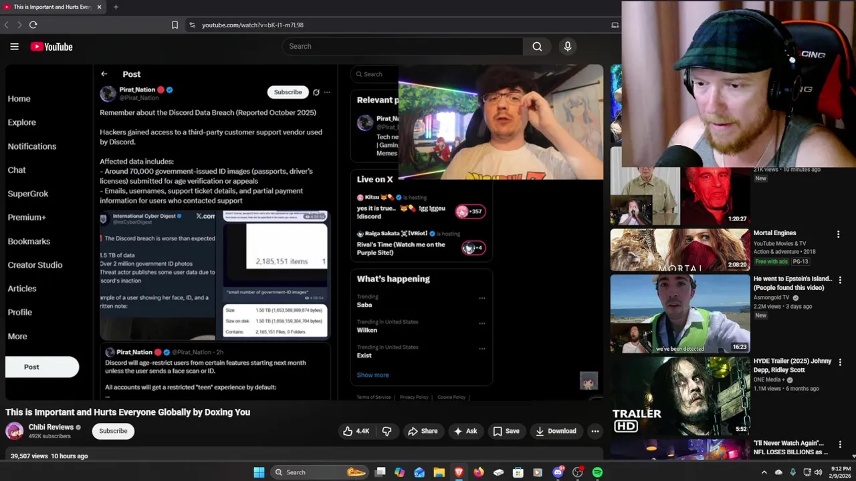856x481 pixels.
Task: Open OBS Studio from taskbar
Action: [x=578, y=472]
